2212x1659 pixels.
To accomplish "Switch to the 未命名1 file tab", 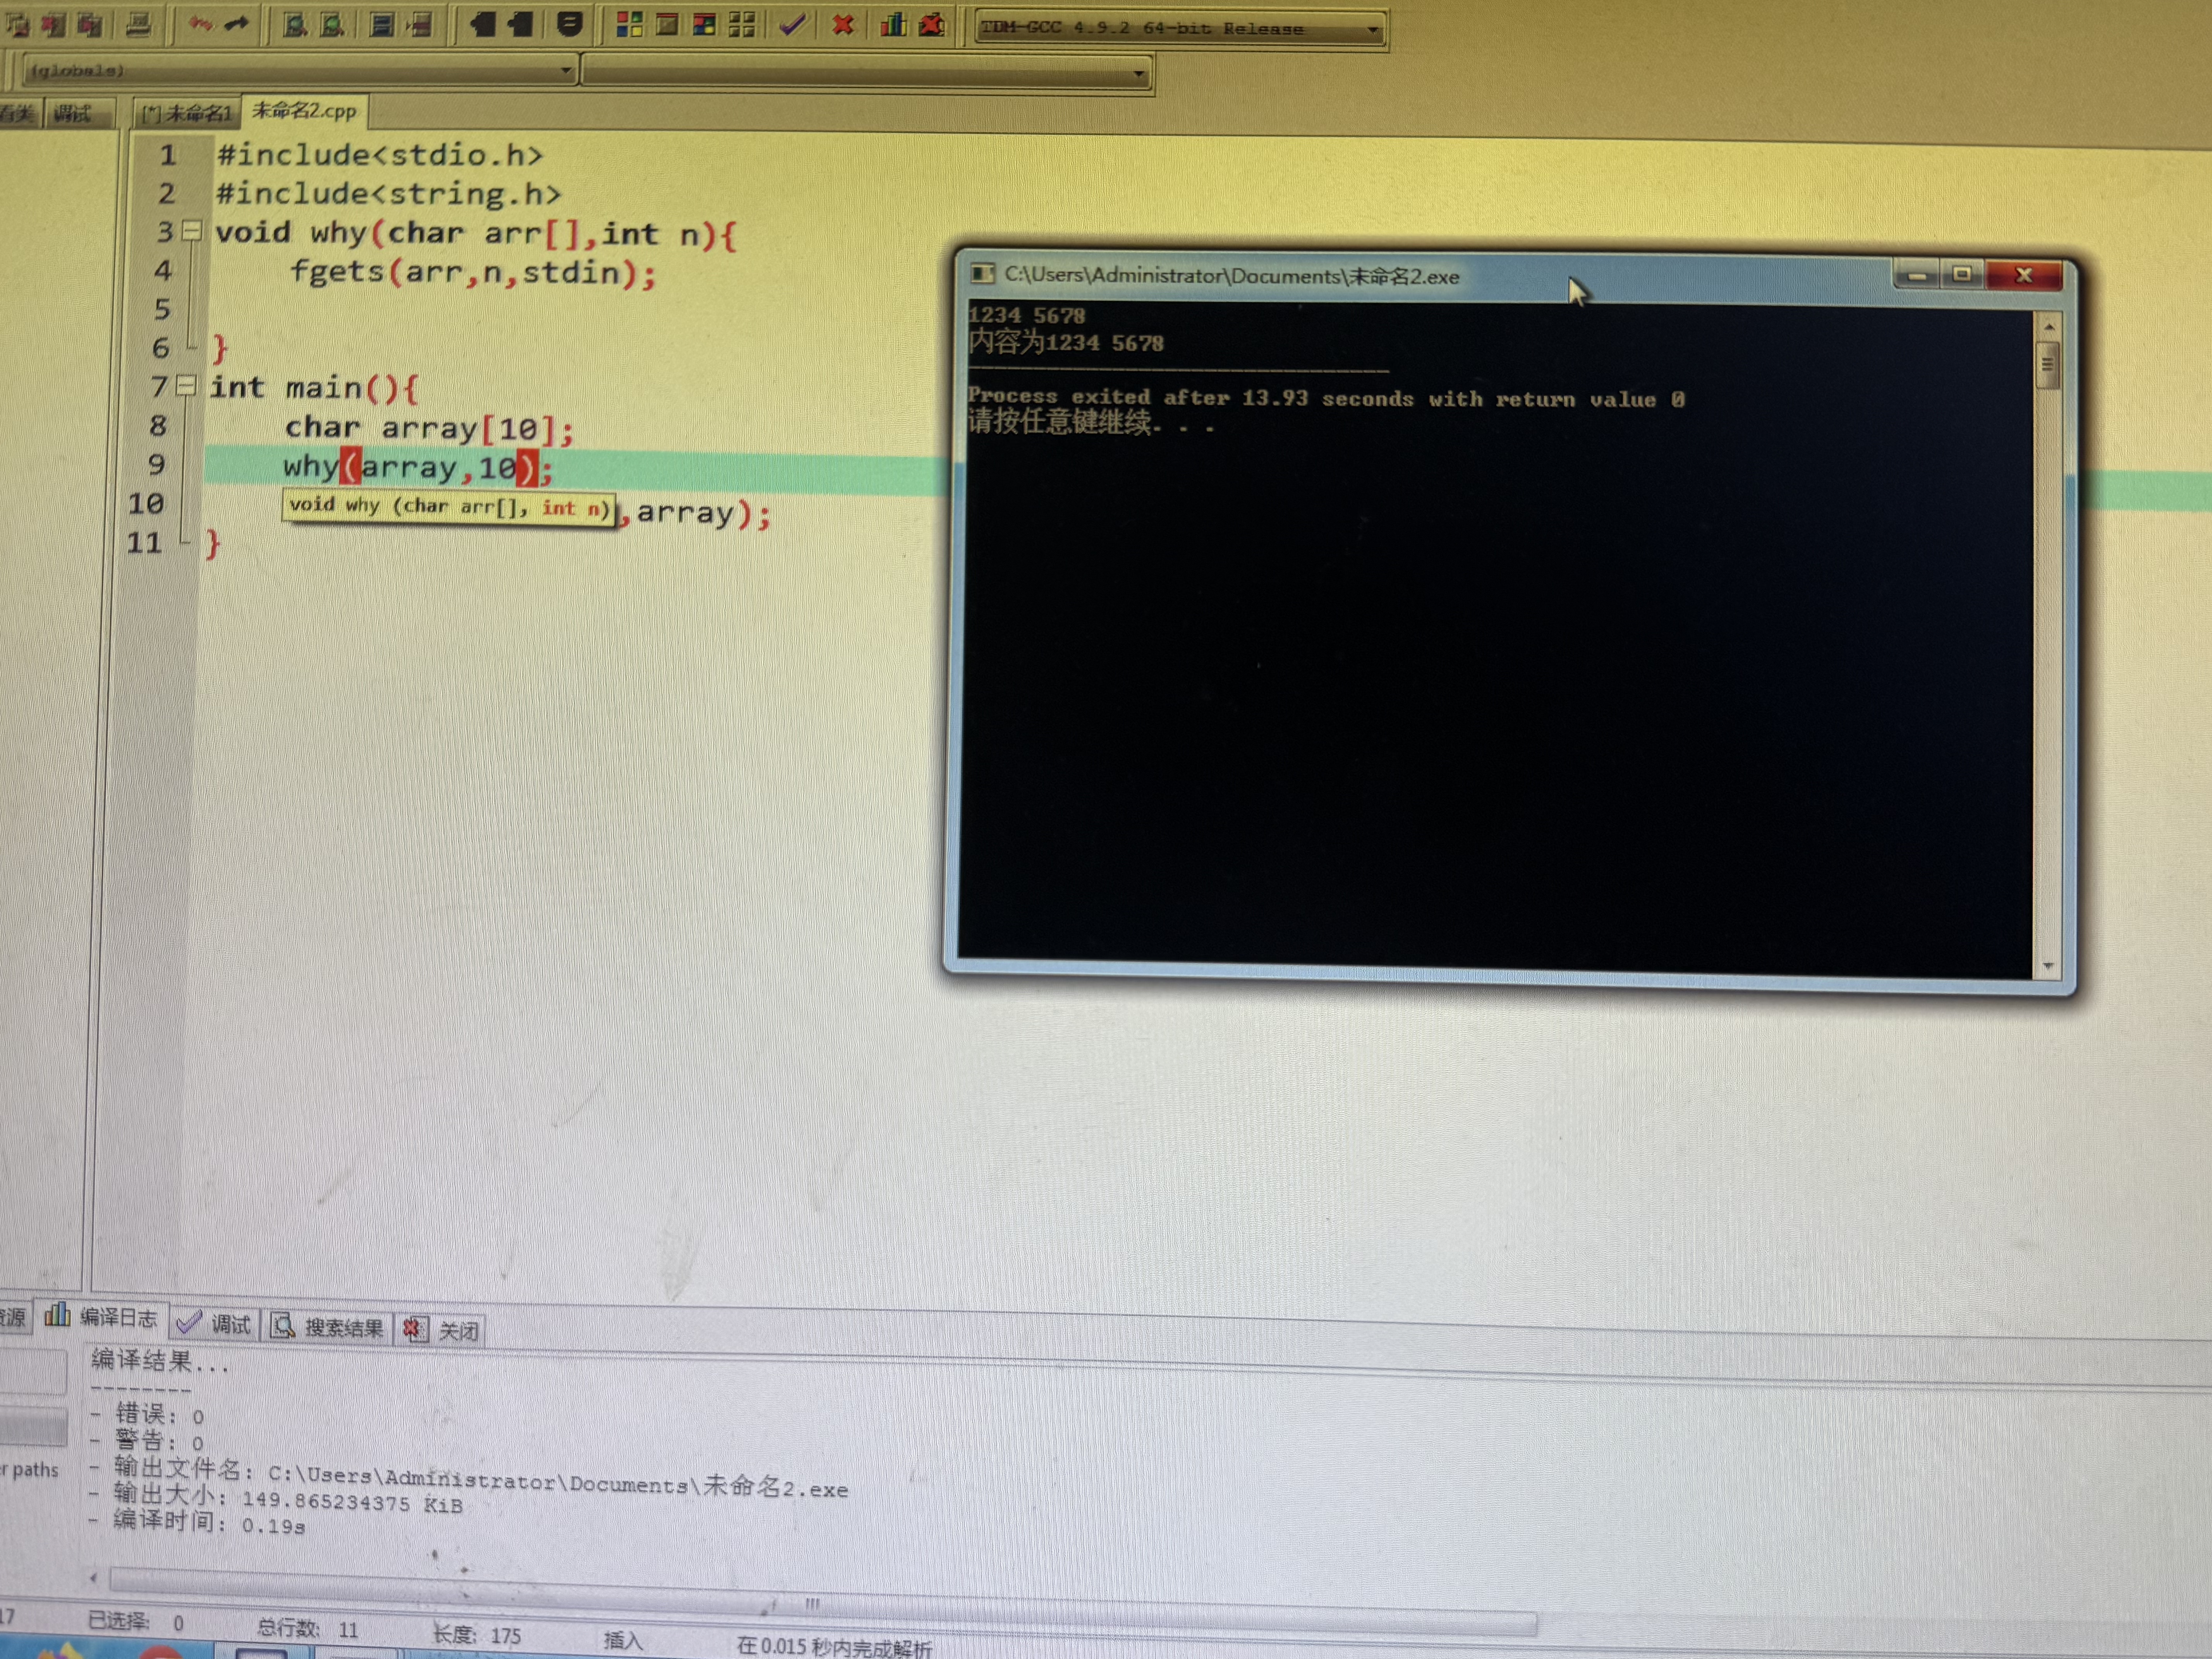I will click(188, 113).
